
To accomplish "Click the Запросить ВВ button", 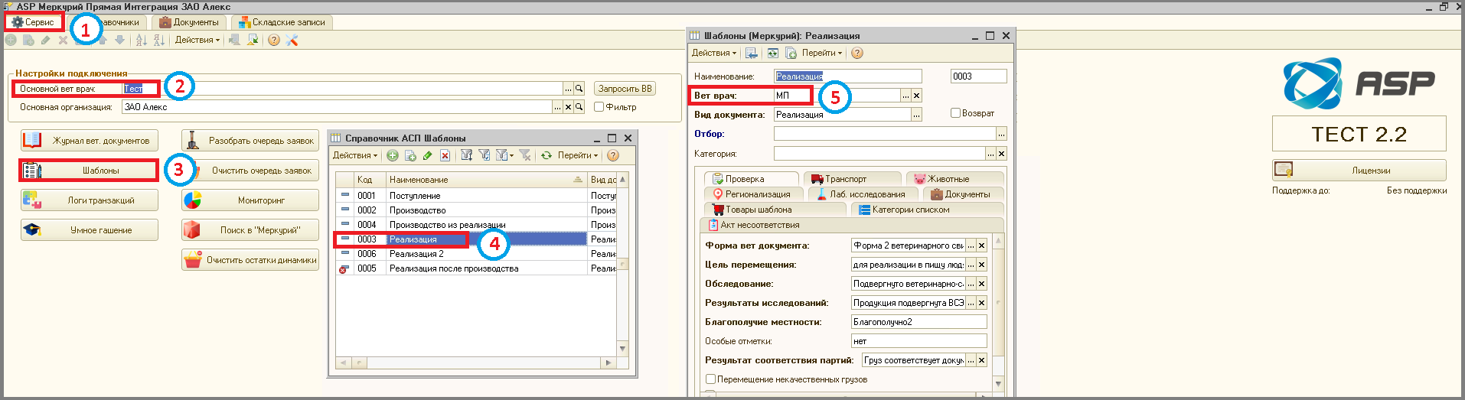I will pyautogui.click(x=625, y=89).
